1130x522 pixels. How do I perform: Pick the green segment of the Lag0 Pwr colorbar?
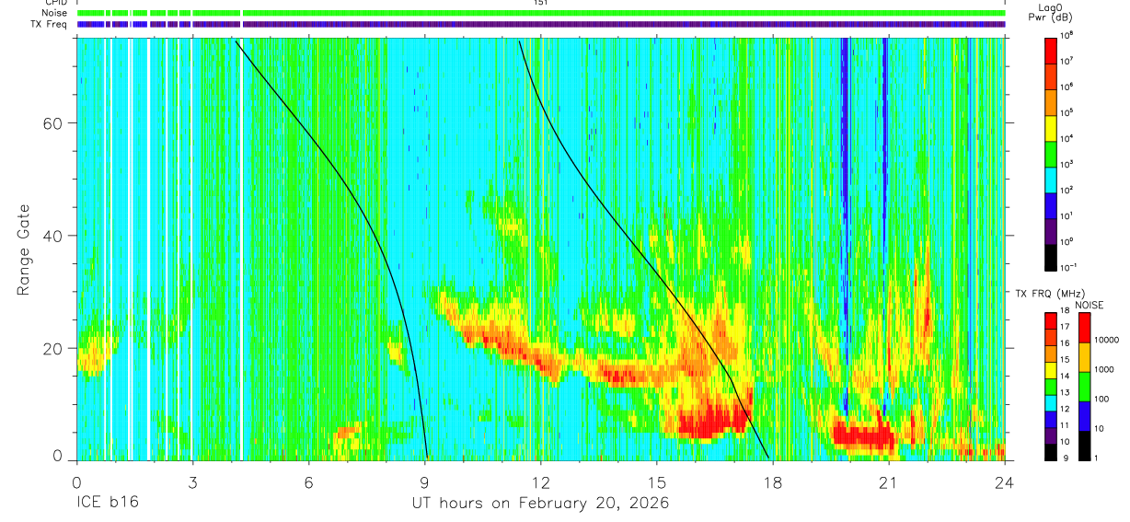(1052, 154)
